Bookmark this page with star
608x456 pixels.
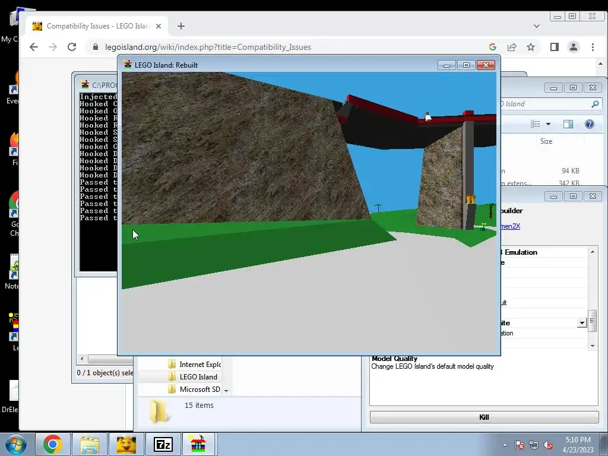531,47
